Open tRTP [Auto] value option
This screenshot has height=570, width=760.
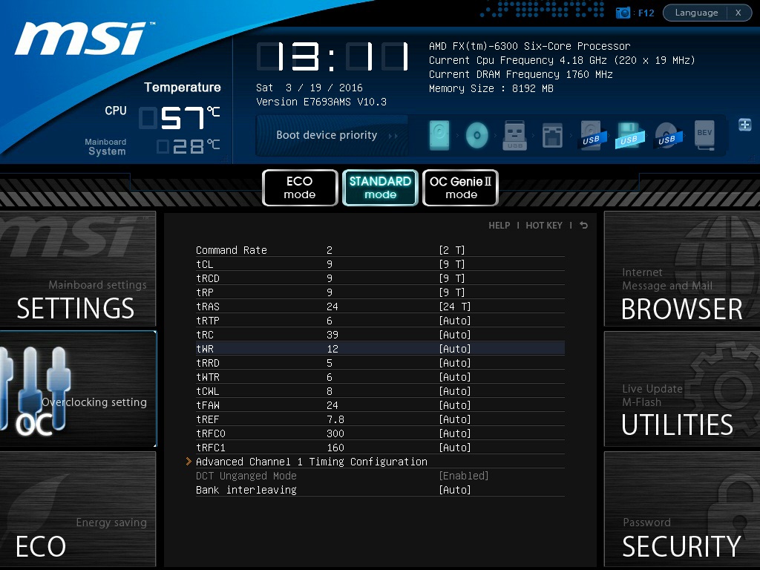455,321
